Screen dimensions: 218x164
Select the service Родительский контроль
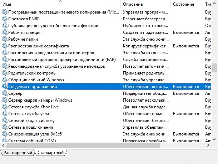pyautogui.click(x=32, y=73)
